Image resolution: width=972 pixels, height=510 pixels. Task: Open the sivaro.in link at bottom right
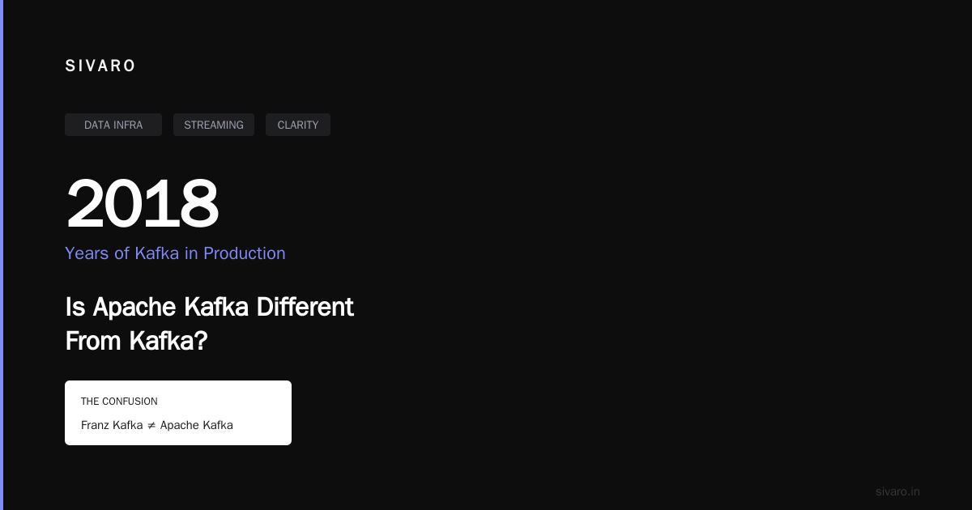coord(897,491)
